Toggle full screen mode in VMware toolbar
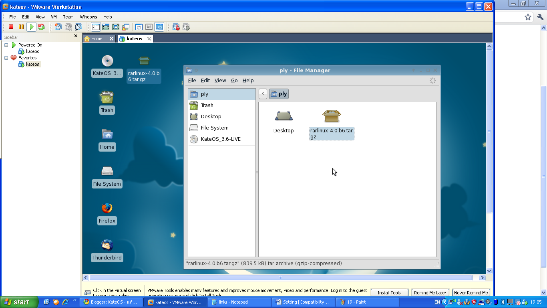 click(116, 27)
